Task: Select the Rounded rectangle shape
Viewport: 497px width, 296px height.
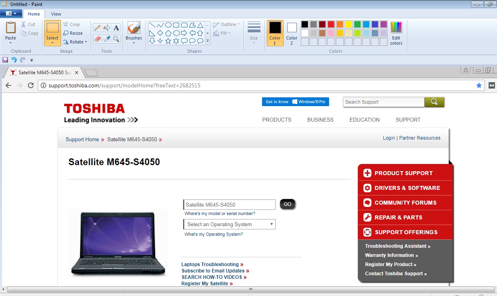Action: (184, 25)
